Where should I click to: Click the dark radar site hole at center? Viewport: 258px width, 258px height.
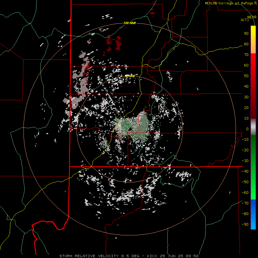130,129
